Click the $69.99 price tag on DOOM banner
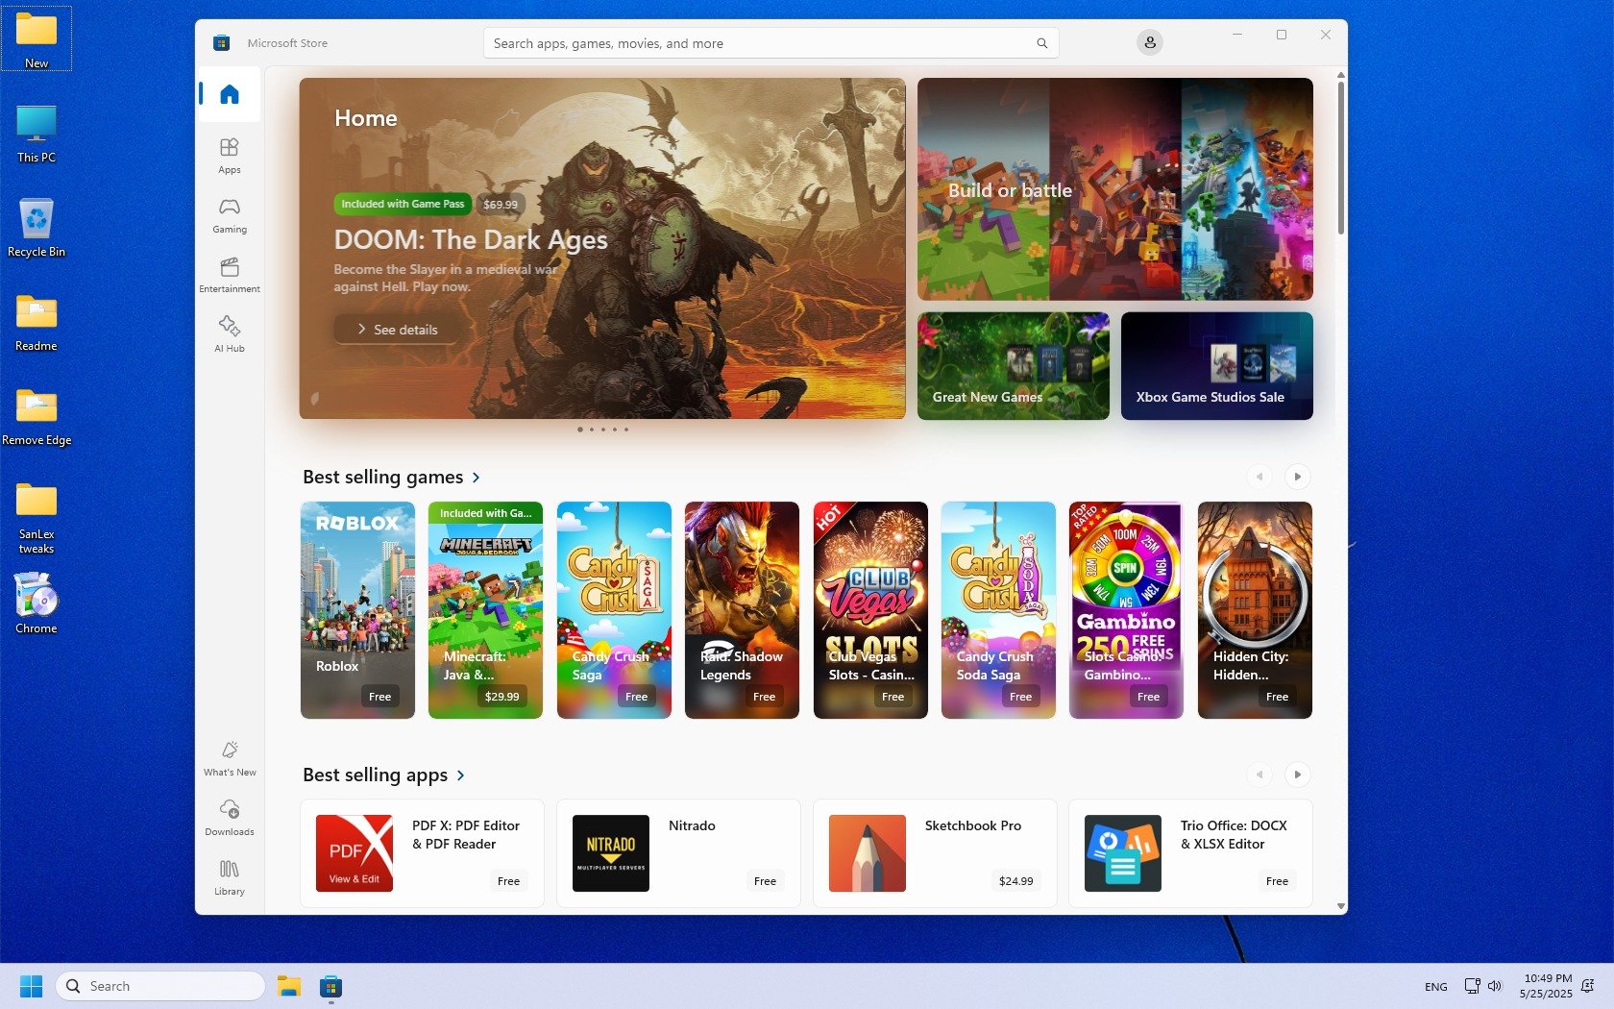The image size is (1614, 1009). click(500, 204)
